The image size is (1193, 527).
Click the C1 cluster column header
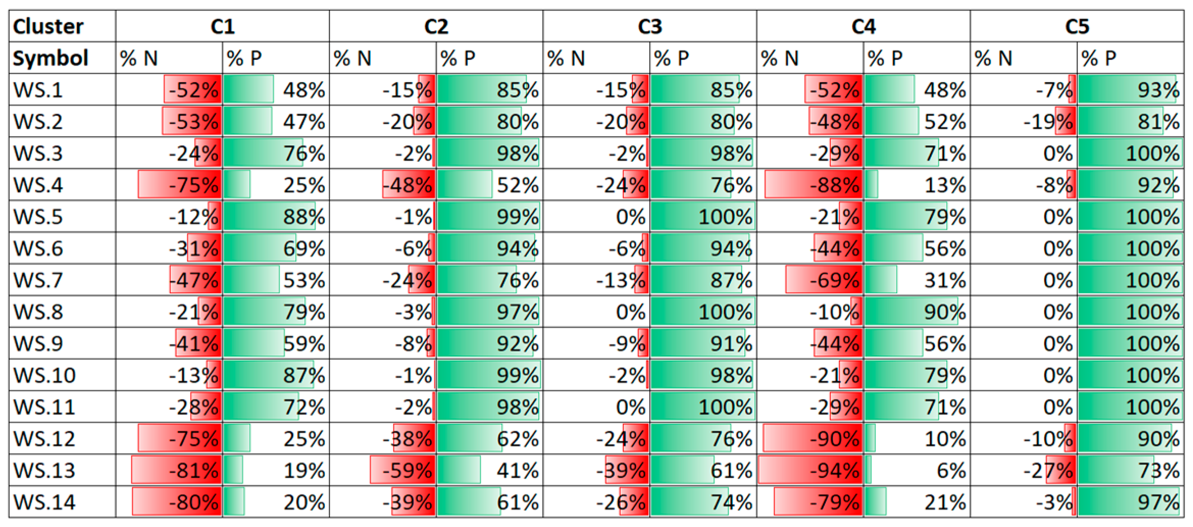coord(222,27)
